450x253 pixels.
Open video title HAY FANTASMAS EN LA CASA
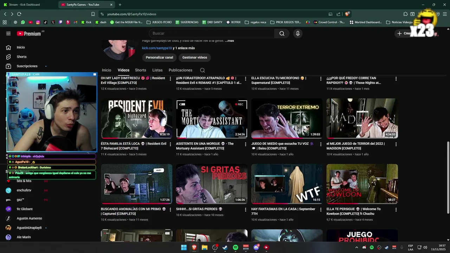[283, 211]
